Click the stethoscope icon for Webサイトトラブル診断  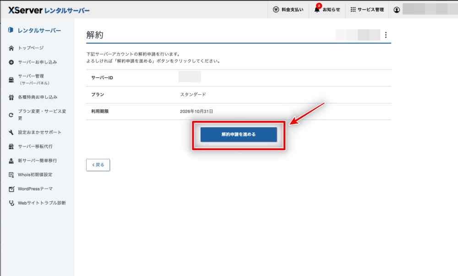point(11,203)
